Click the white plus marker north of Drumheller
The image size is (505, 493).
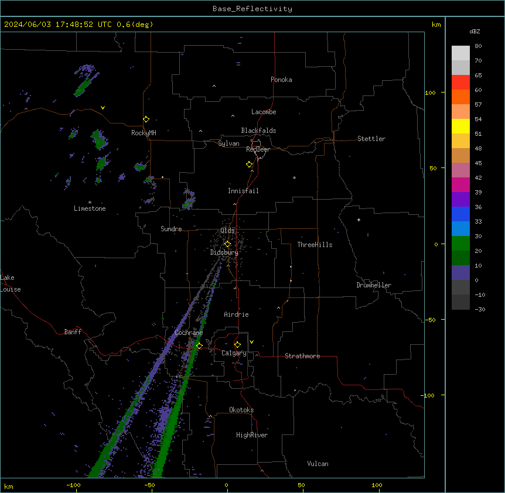pos(359,220)
